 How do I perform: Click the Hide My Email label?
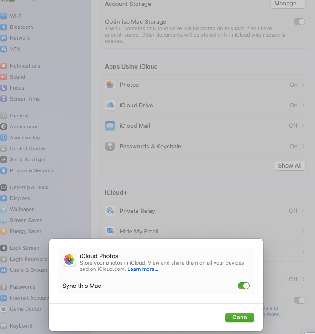coord(139,231)
